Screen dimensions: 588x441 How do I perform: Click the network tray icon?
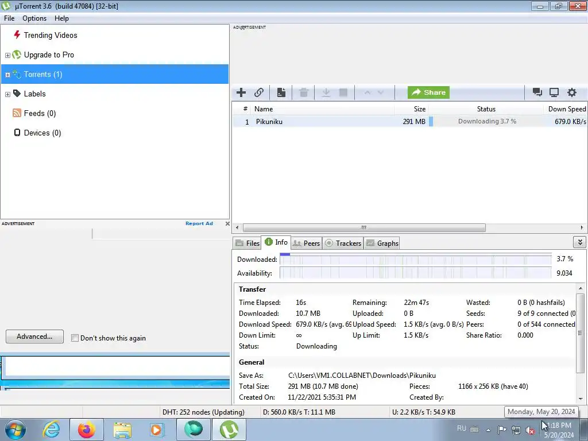pos(516,430)
